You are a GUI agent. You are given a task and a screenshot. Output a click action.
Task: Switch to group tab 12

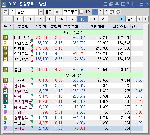(18, 19)
